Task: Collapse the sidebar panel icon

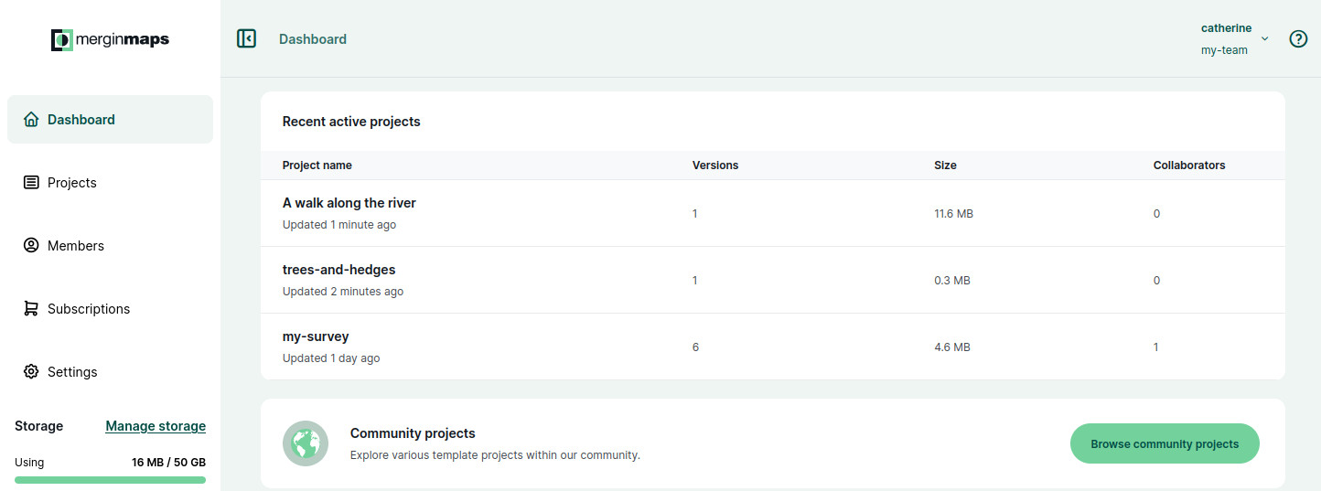Action: click(246, 38)
